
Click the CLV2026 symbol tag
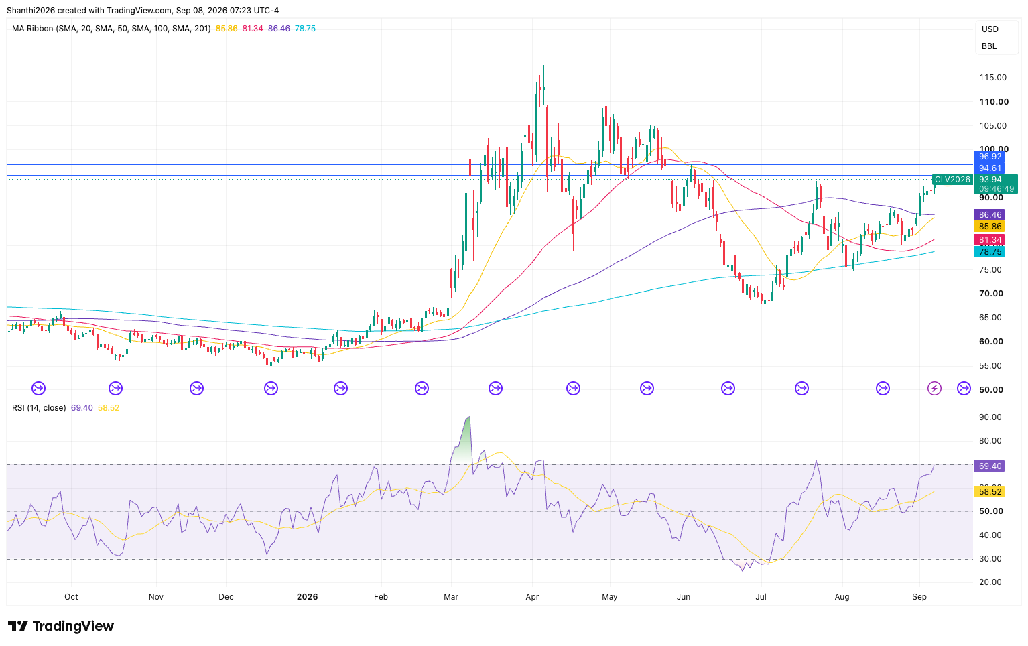tap(952, 180)
